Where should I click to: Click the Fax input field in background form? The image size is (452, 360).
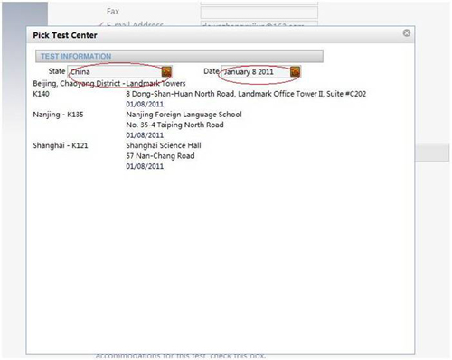point(259,12)
